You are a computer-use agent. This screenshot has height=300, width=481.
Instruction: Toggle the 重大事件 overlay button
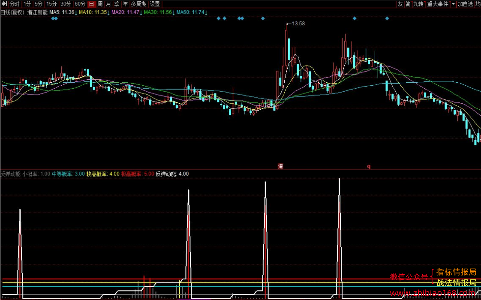click(438, 4)
